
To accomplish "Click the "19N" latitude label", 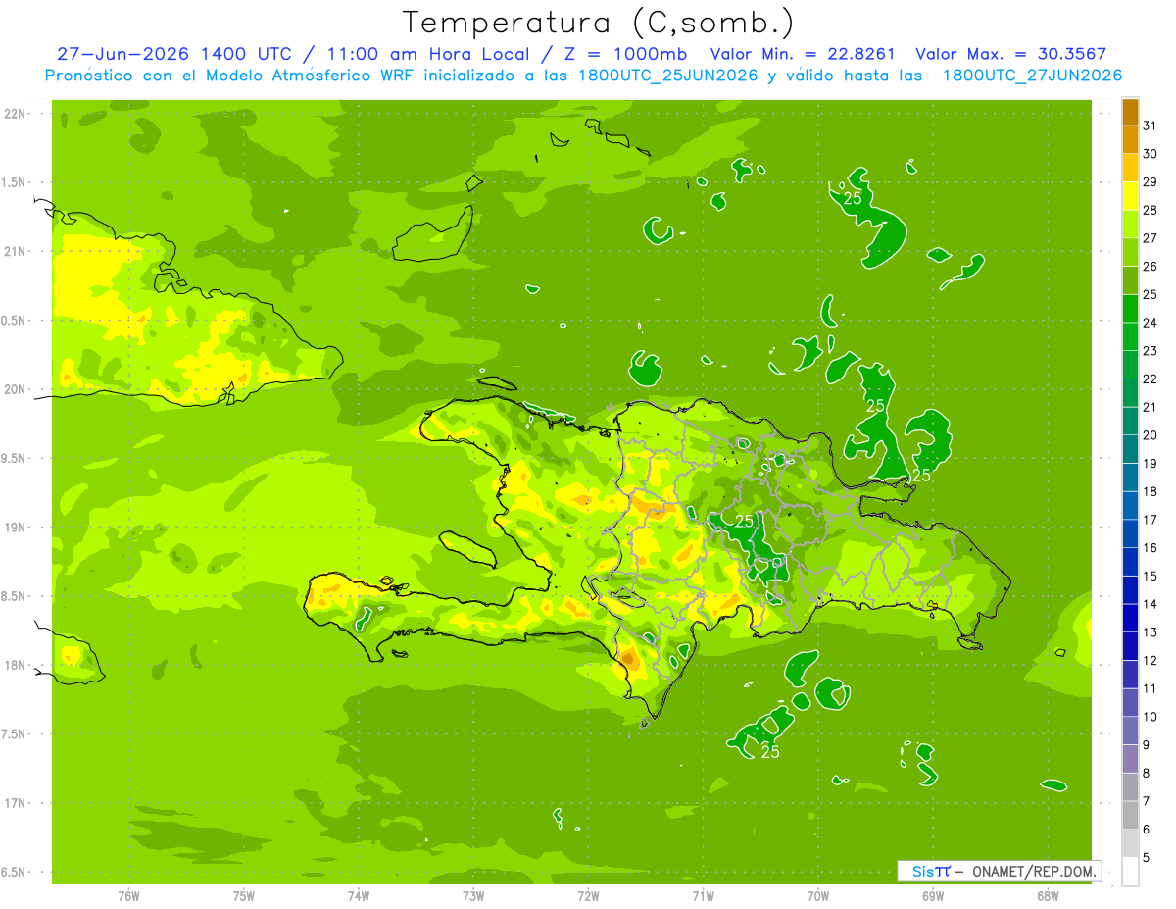I will tap(15, 528).
